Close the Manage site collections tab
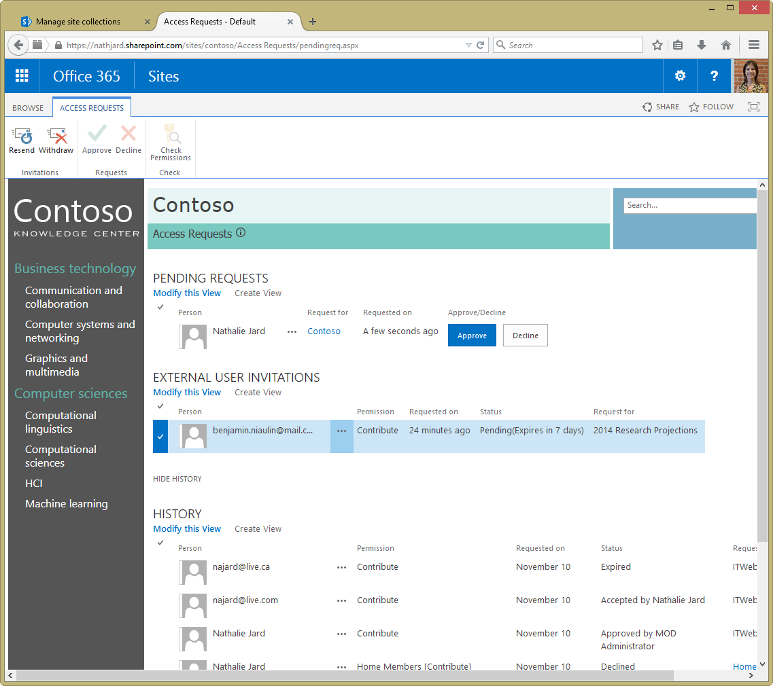 (148, 22)
